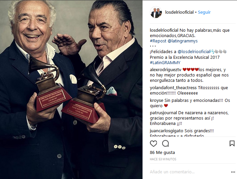
Task: Like the post with the heart icon
Action: [154, 144]
